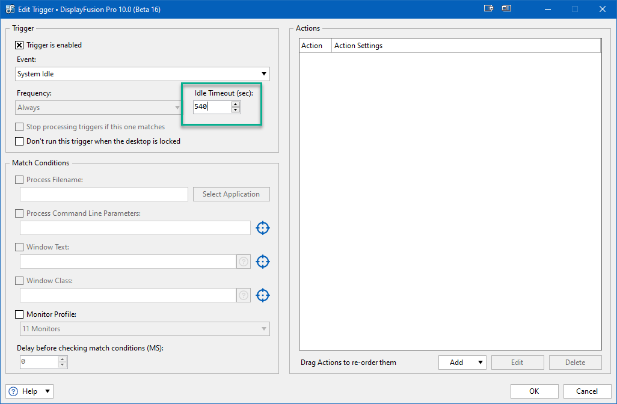Screen dimensions: 617x404
Task: Open the Event dropdown showing System Idle
Action: click(x=143, y=74)
